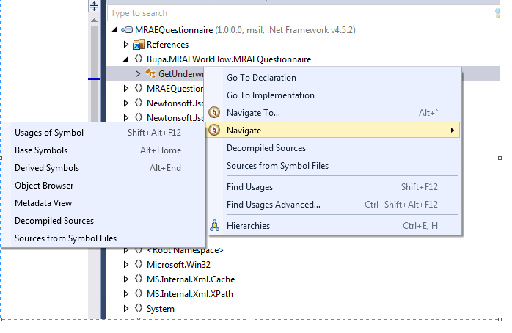This screenshot has width=512, height=333.
Task: Collapse the MRAEQuestionnaire assembly node
Action: (x=114, y=30)
